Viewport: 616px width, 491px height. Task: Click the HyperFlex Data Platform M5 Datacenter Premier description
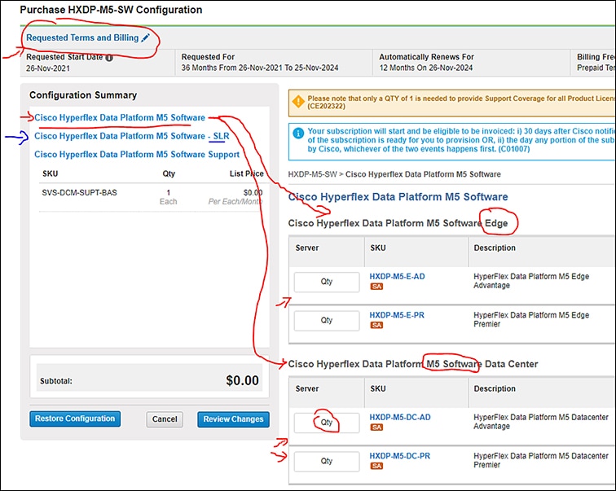click(541, 460)
